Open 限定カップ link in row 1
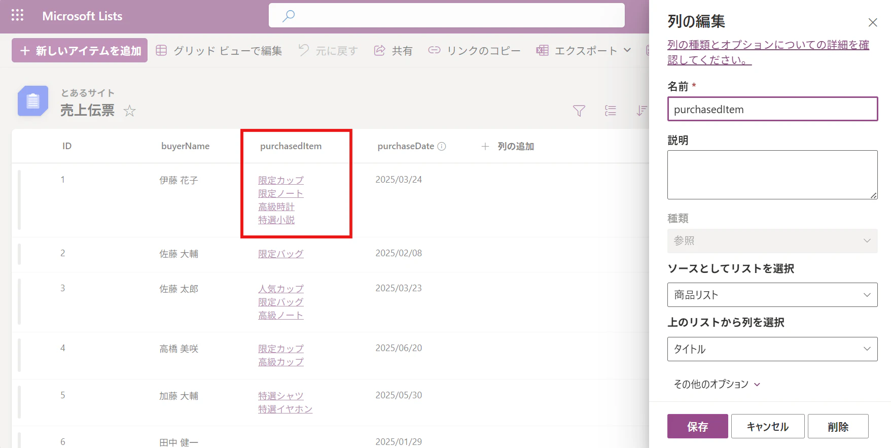Image resolution: width=891 pixels, height=448 pixels. 281,180
